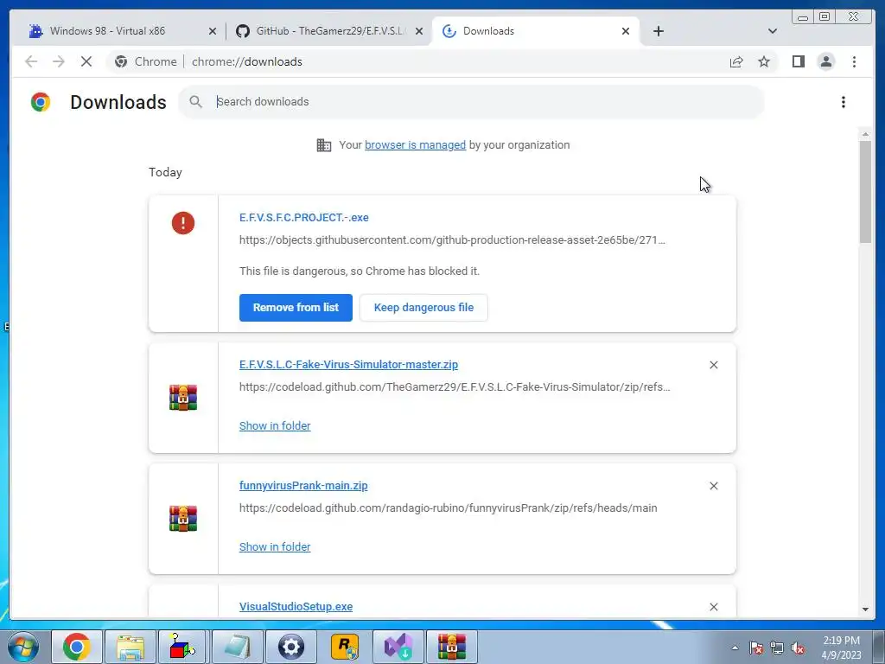The width and height of the screenshot is (885, 664).
Task: Click WinRAR icon of funnyvirusPrank-main.zip
Action: pyautogui.click(x=183, y=519)
